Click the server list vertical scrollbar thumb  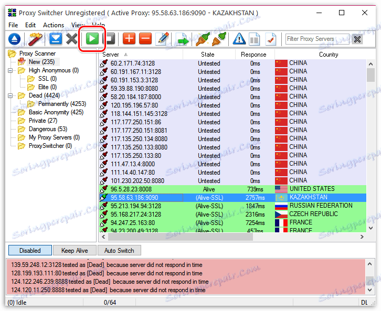[x=371, y=75]
